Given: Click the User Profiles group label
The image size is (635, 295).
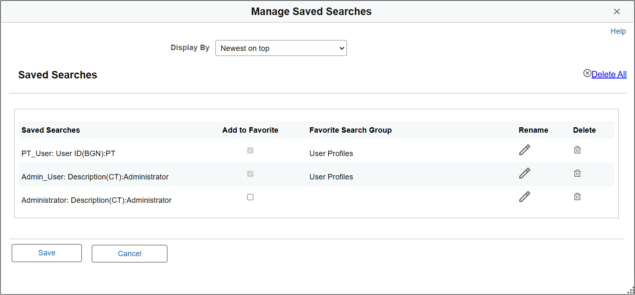Looking at the screenshot, I should (x=331, y=153).
